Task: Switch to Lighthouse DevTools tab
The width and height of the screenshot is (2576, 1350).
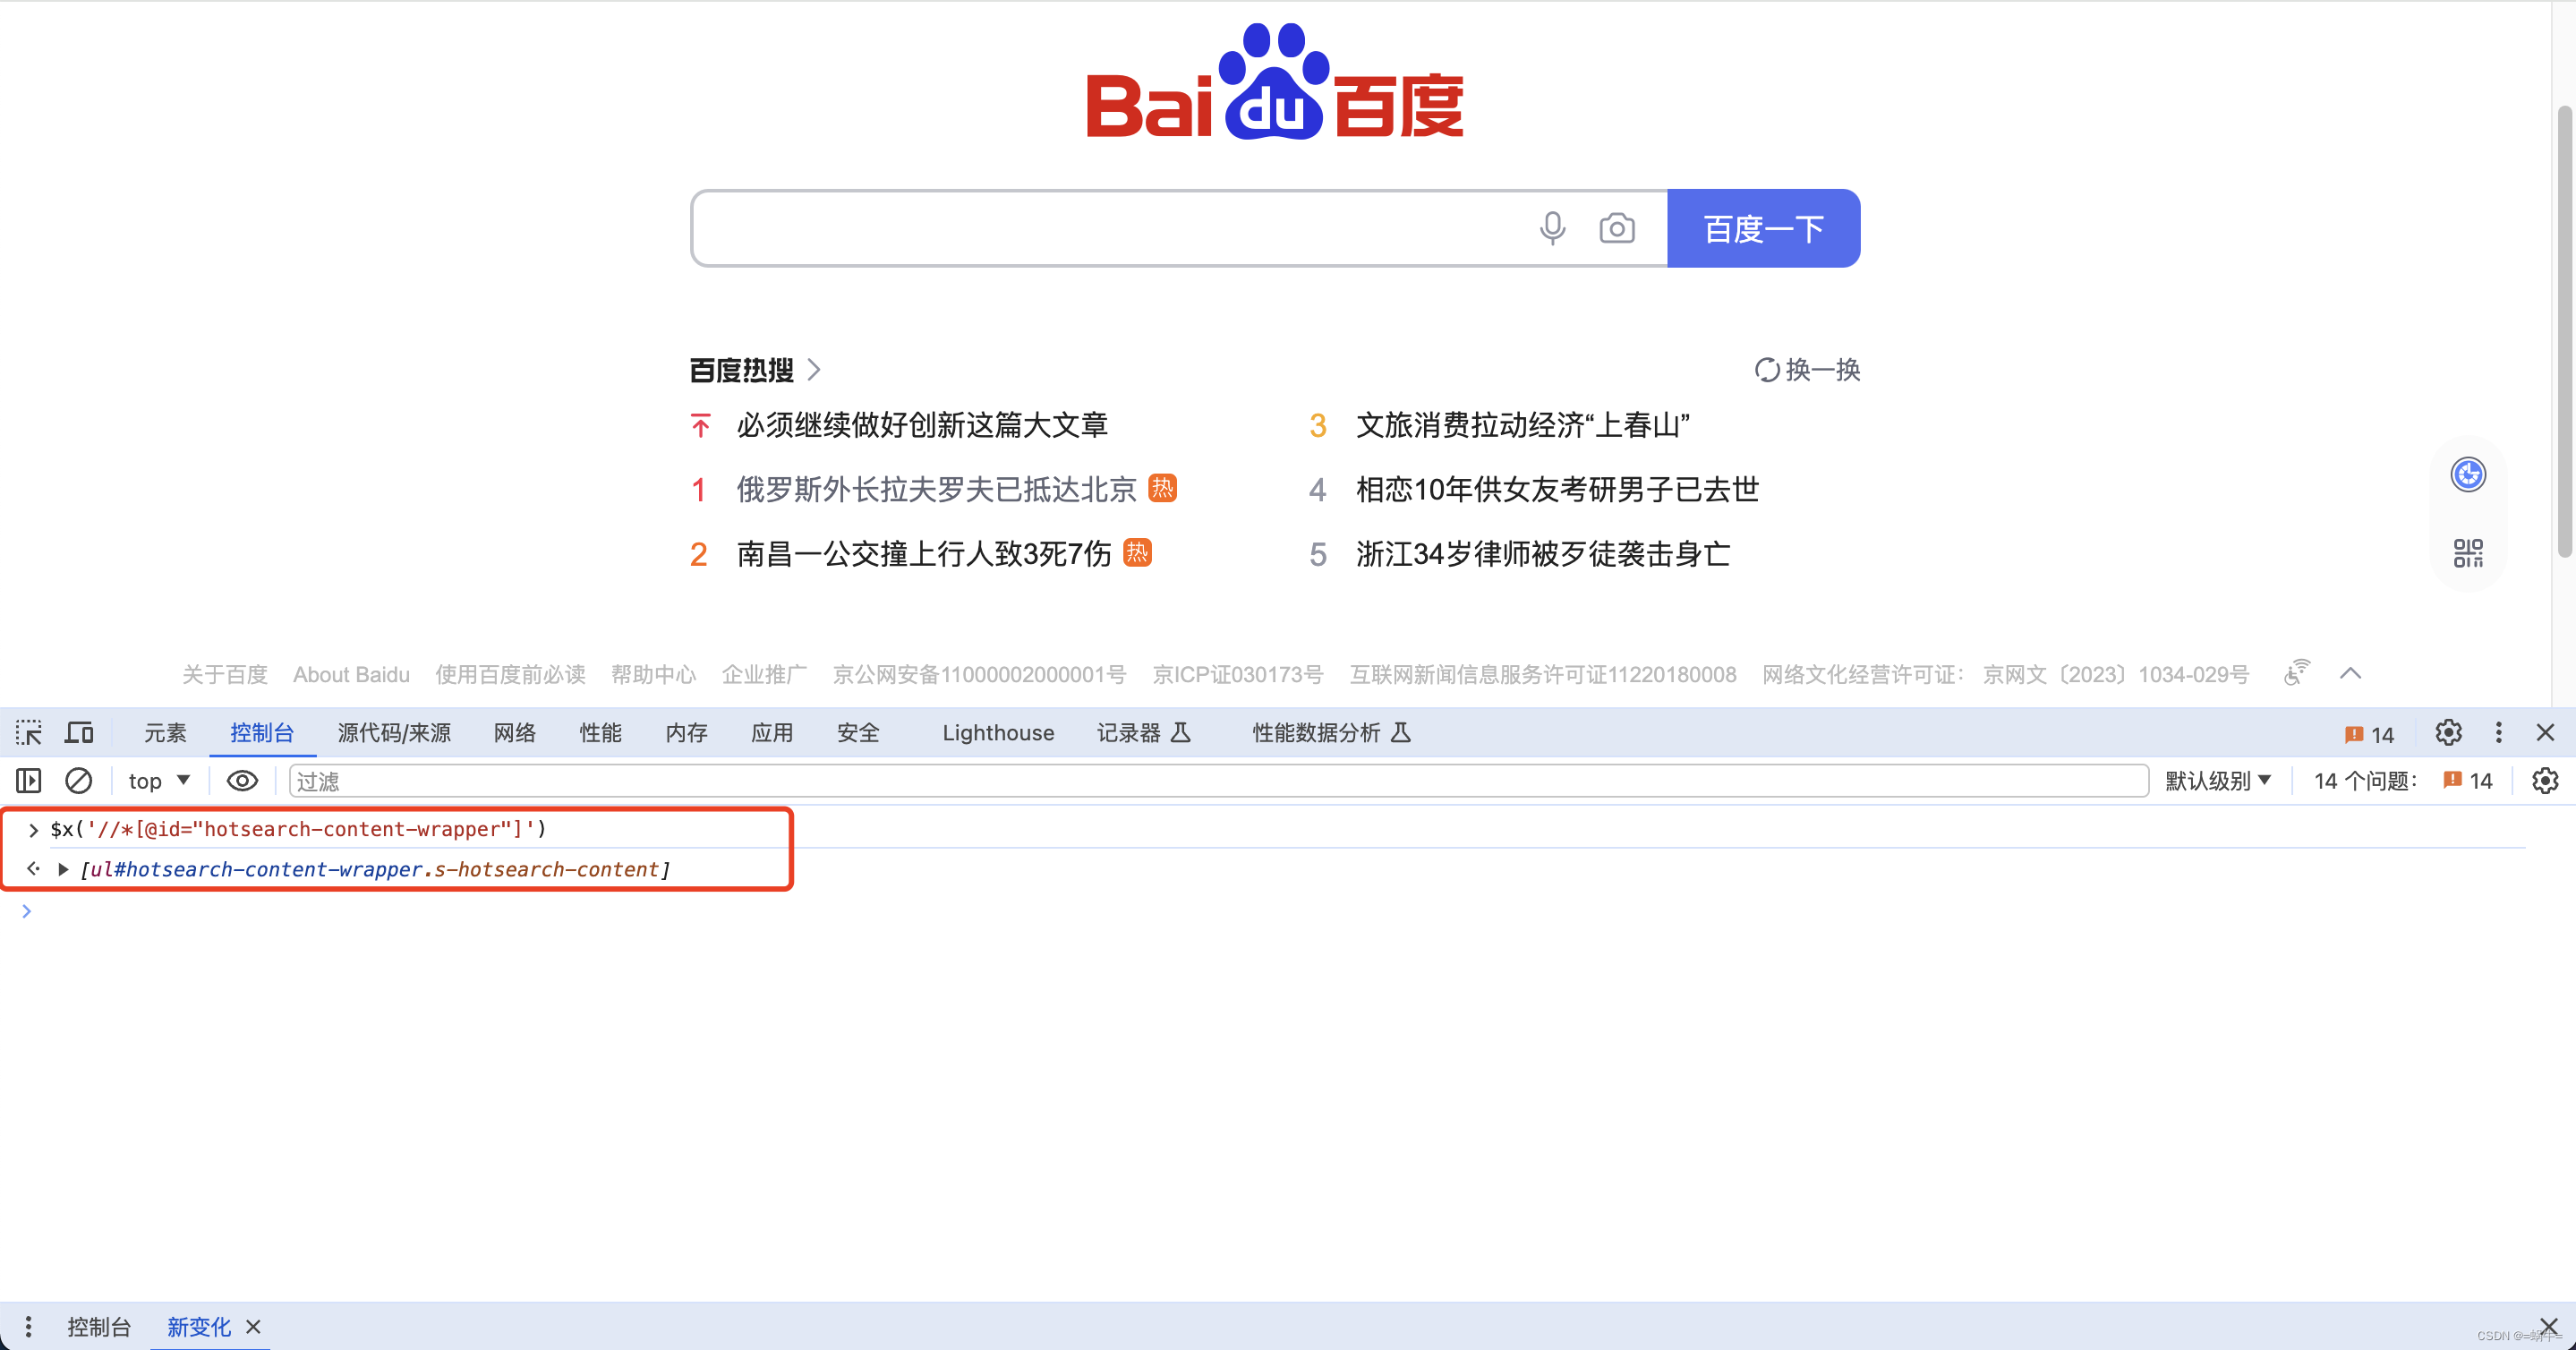Action: click(x=998, y=733)
